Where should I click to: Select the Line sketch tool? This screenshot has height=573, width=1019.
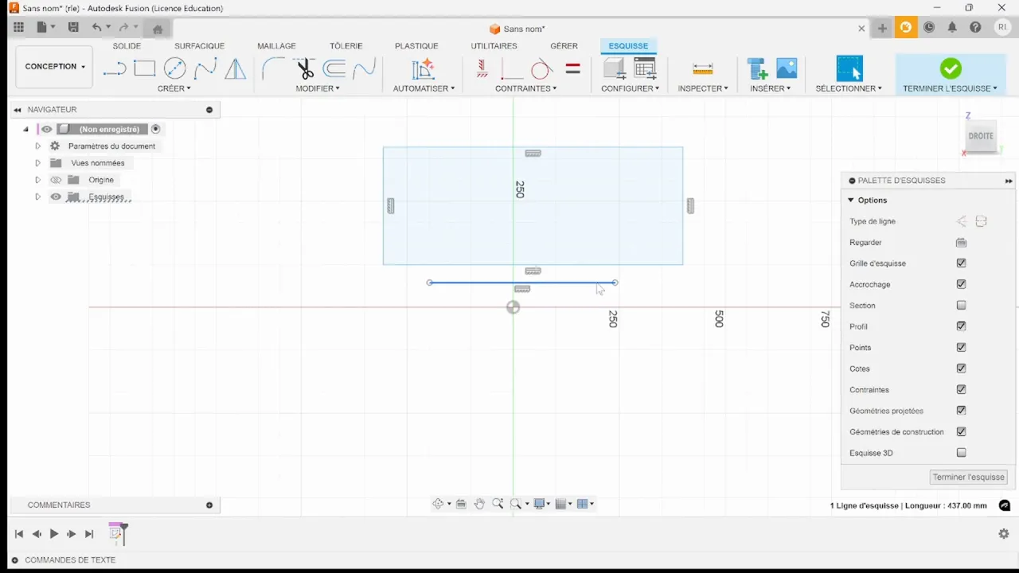(114, 69)
